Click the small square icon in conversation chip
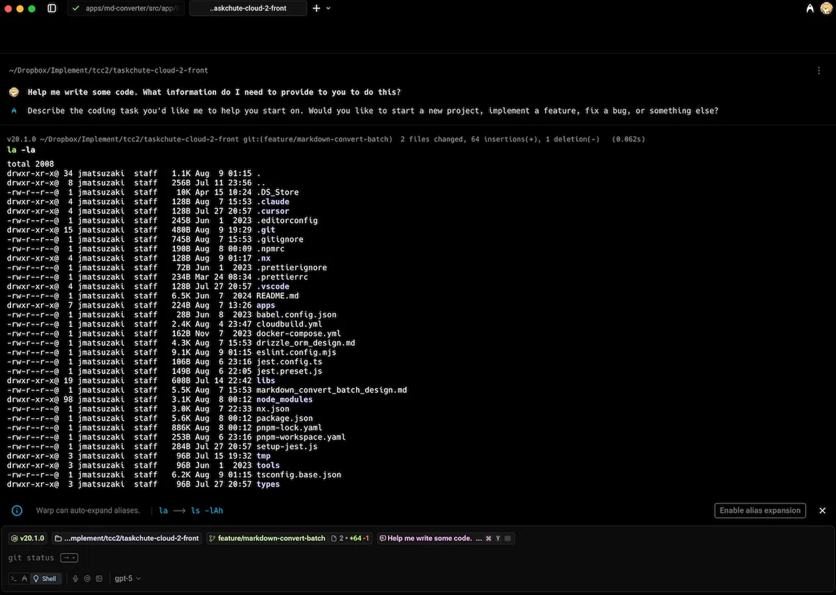Image resolution: width=836 pixels, height=595 pixels. [508, 539]
